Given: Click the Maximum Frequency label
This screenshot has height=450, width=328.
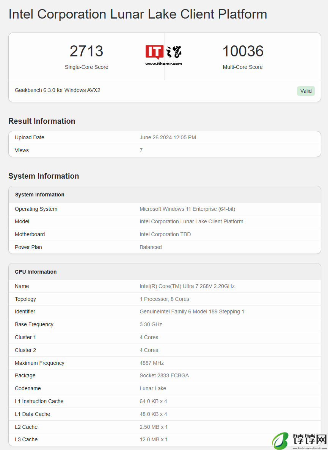Looking at the screenshot, I should coord(39,363).
